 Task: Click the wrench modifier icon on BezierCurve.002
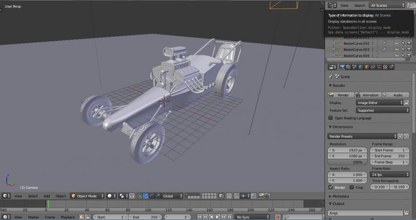tap(384, 43)
